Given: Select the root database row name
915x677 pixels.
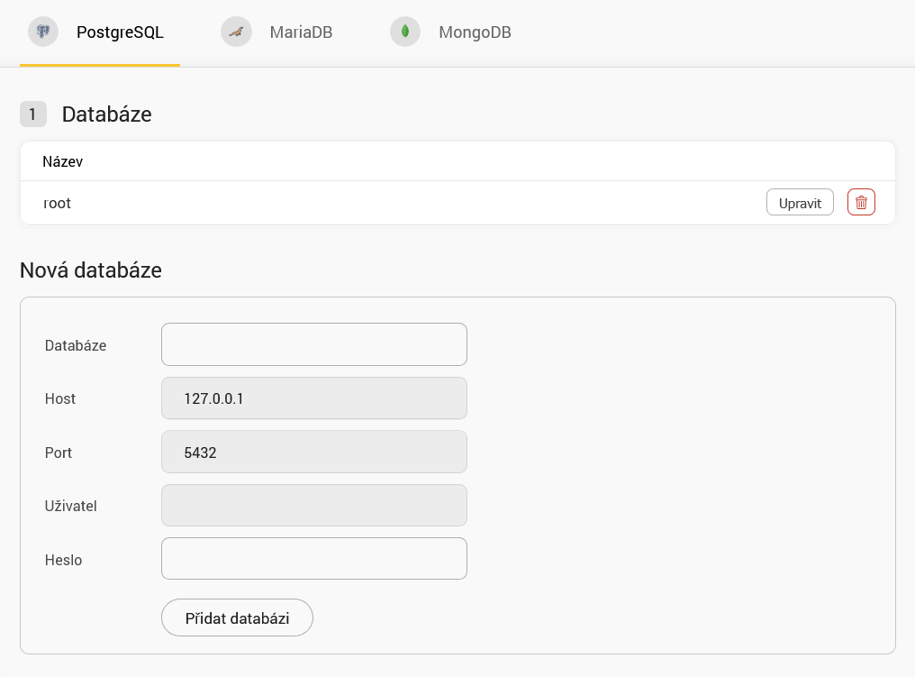Looking at the screenshot, I should [x=58, y=203].
